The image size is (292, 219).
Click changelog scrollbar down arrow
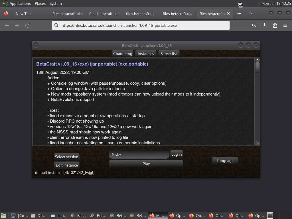[x=257, y=143]
